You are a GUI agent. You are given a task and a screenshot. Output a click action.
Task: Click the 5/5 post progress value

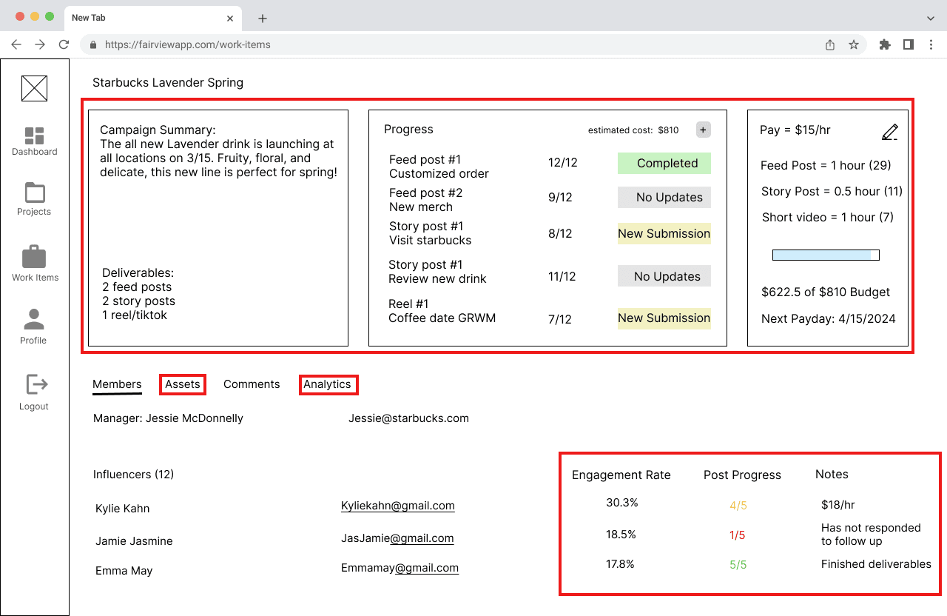738,565
